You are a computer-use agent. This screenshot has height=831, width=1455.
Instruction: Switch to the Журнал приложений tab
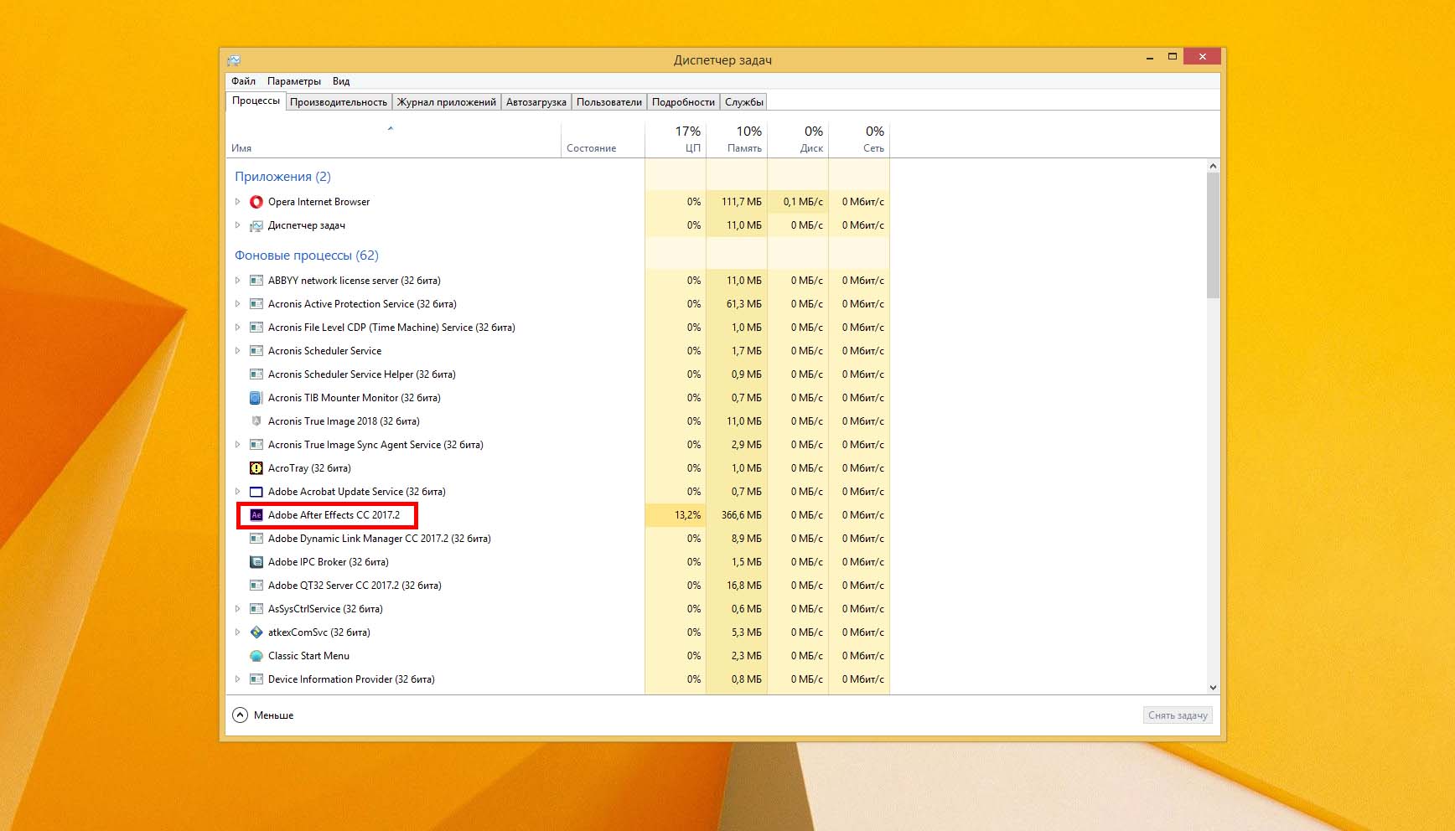(447, 102)
